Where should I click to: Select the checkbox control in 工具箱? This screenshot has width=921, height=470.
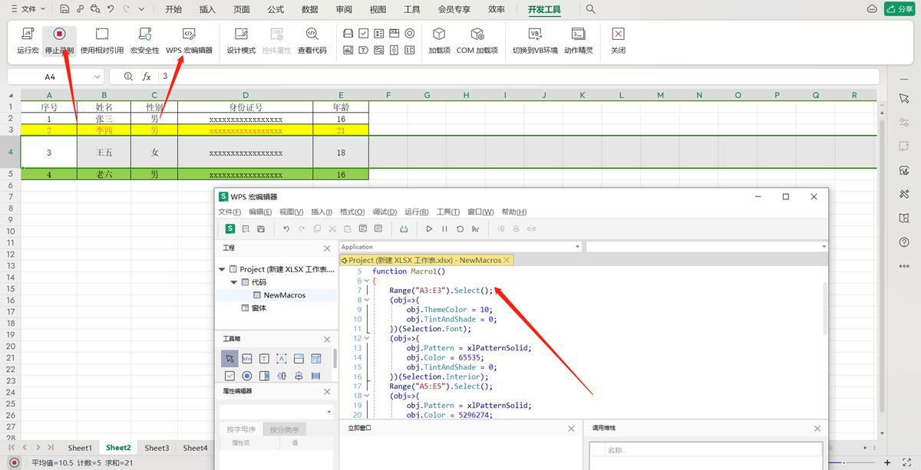point(229,376)
